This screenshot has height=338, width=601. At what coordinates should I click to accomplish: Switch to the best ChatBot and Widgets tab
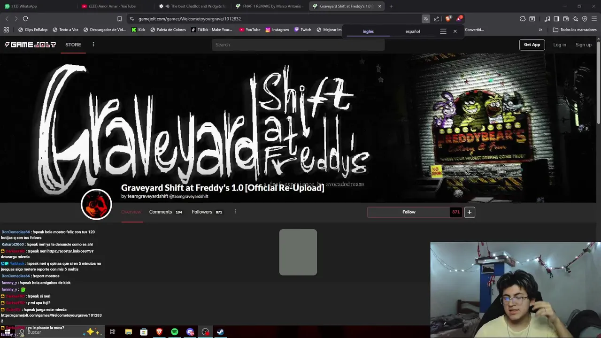click(x=193, y=6)
